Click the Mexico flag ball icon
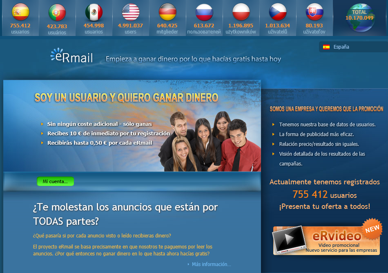The width and height of the screenshot is (388, 273). click(x=94, y=12)
